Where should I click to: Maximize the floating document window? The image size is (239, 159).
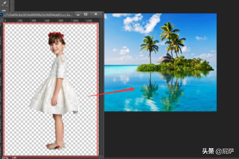pyautogui.click(x=86, y=14)
